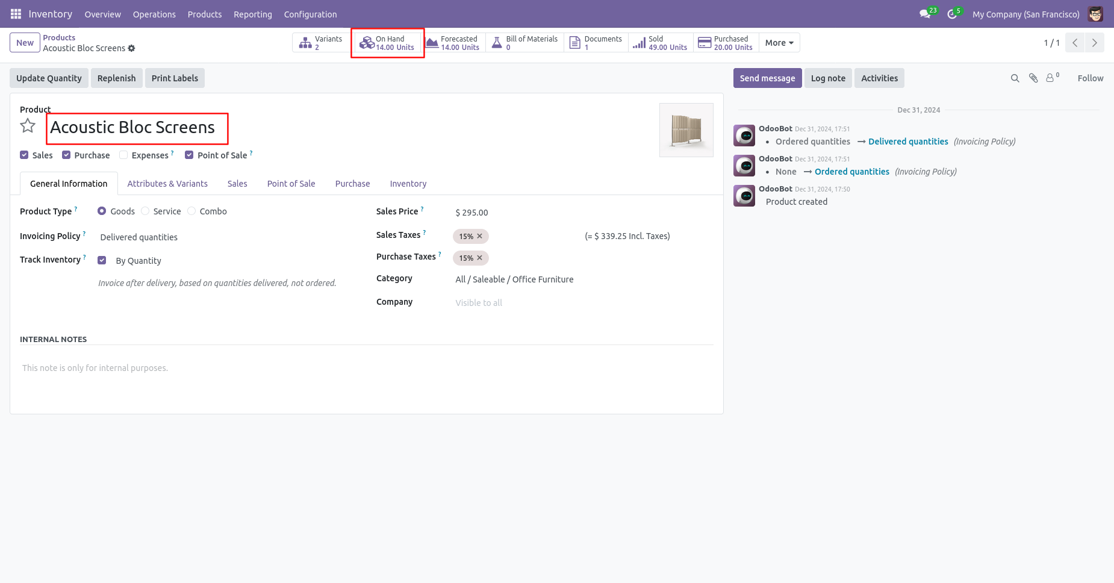Click the Update Quantity button
1114x583 pixels.
point(49,78)
